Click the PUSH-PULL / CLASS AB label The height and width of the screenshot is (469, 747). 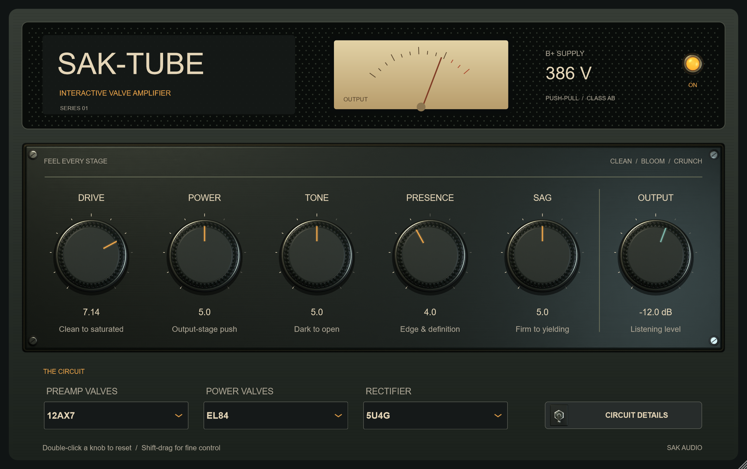[580, 98]
